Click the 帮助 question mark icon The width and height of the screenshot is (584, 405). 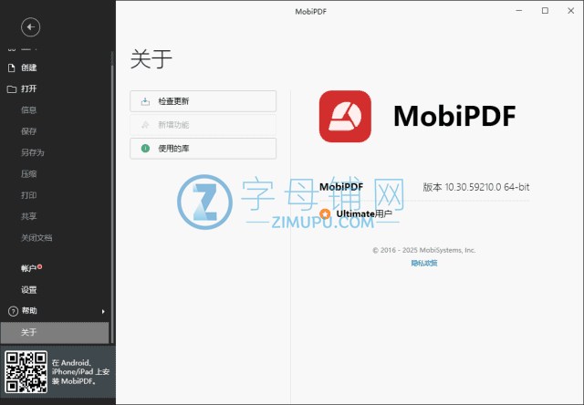pyautogui.click(x=13, y=311)
